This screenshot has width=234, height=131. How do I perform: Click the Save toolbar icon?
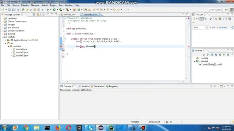click(x=9, y=10)
